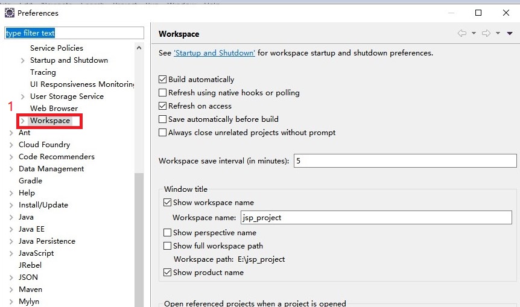Toggle Build automatically checkbox

click(x=162, y=80)
